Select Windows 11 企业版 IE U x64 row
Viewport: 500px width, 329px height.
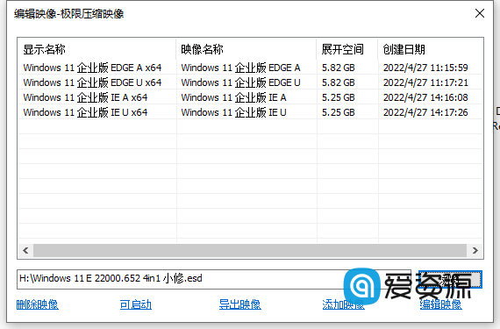click(x=250, y=112)
